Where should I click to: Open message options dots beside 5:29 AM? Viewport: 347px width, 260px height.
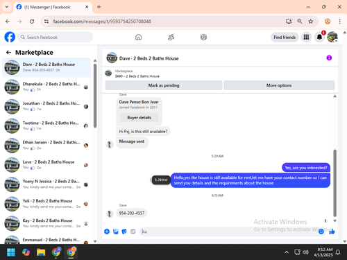(150, 180)
